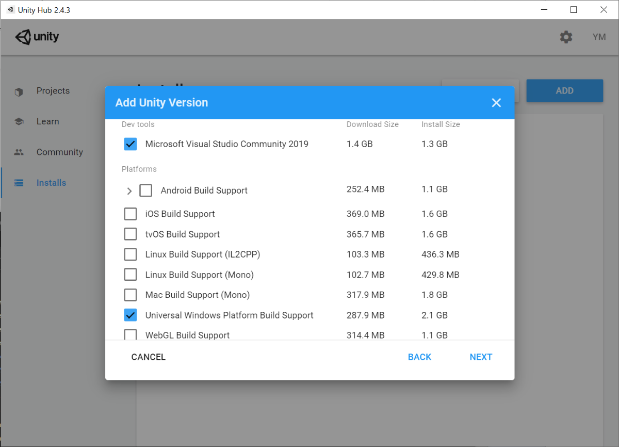Click the Dev tools section label
The height and width of the screenshot is (447, 619).
pyautogui.click(x=138, y=124)
